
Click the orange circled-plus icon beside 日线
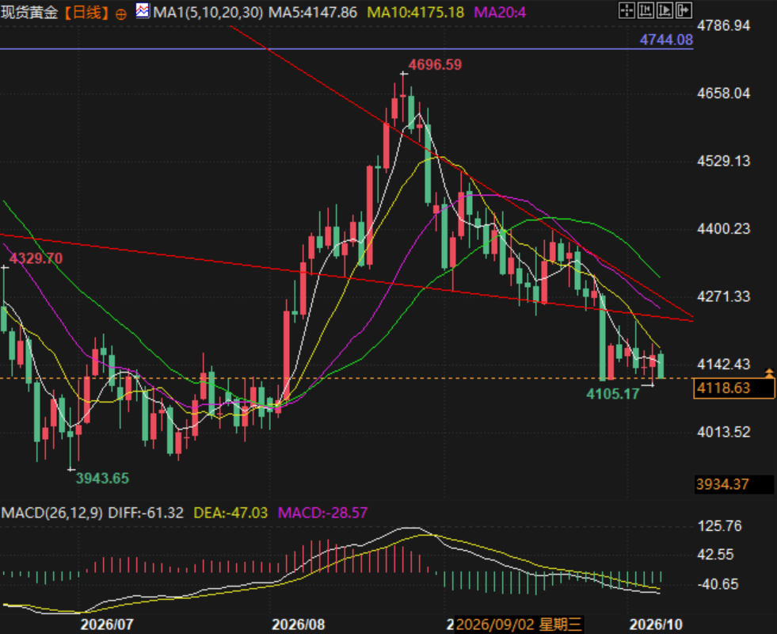[x=121, y=14]
